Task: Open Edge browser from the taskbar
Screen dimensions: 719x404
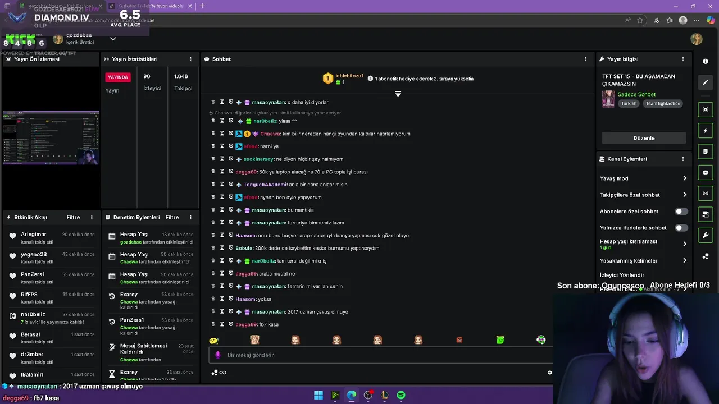Action: 352,395
